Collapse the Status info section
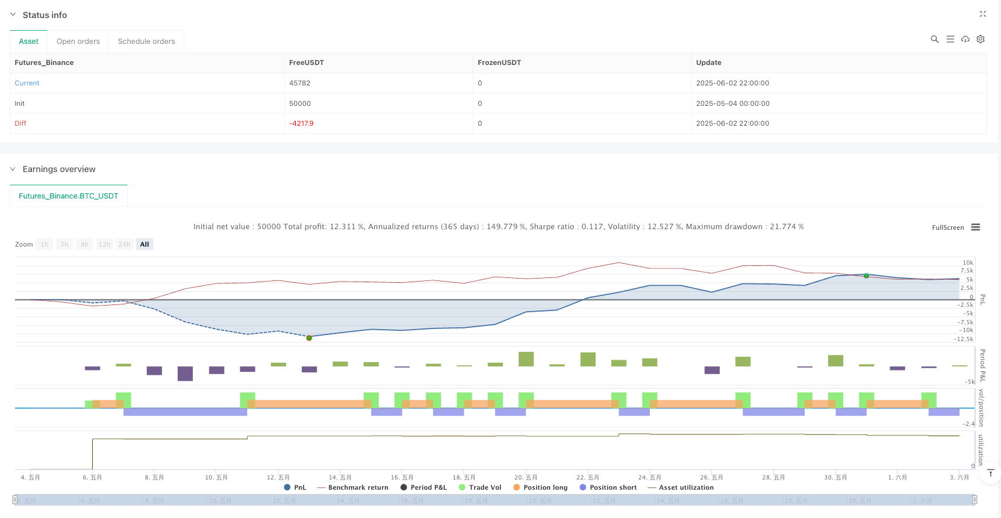 click(x=13, y=14)
